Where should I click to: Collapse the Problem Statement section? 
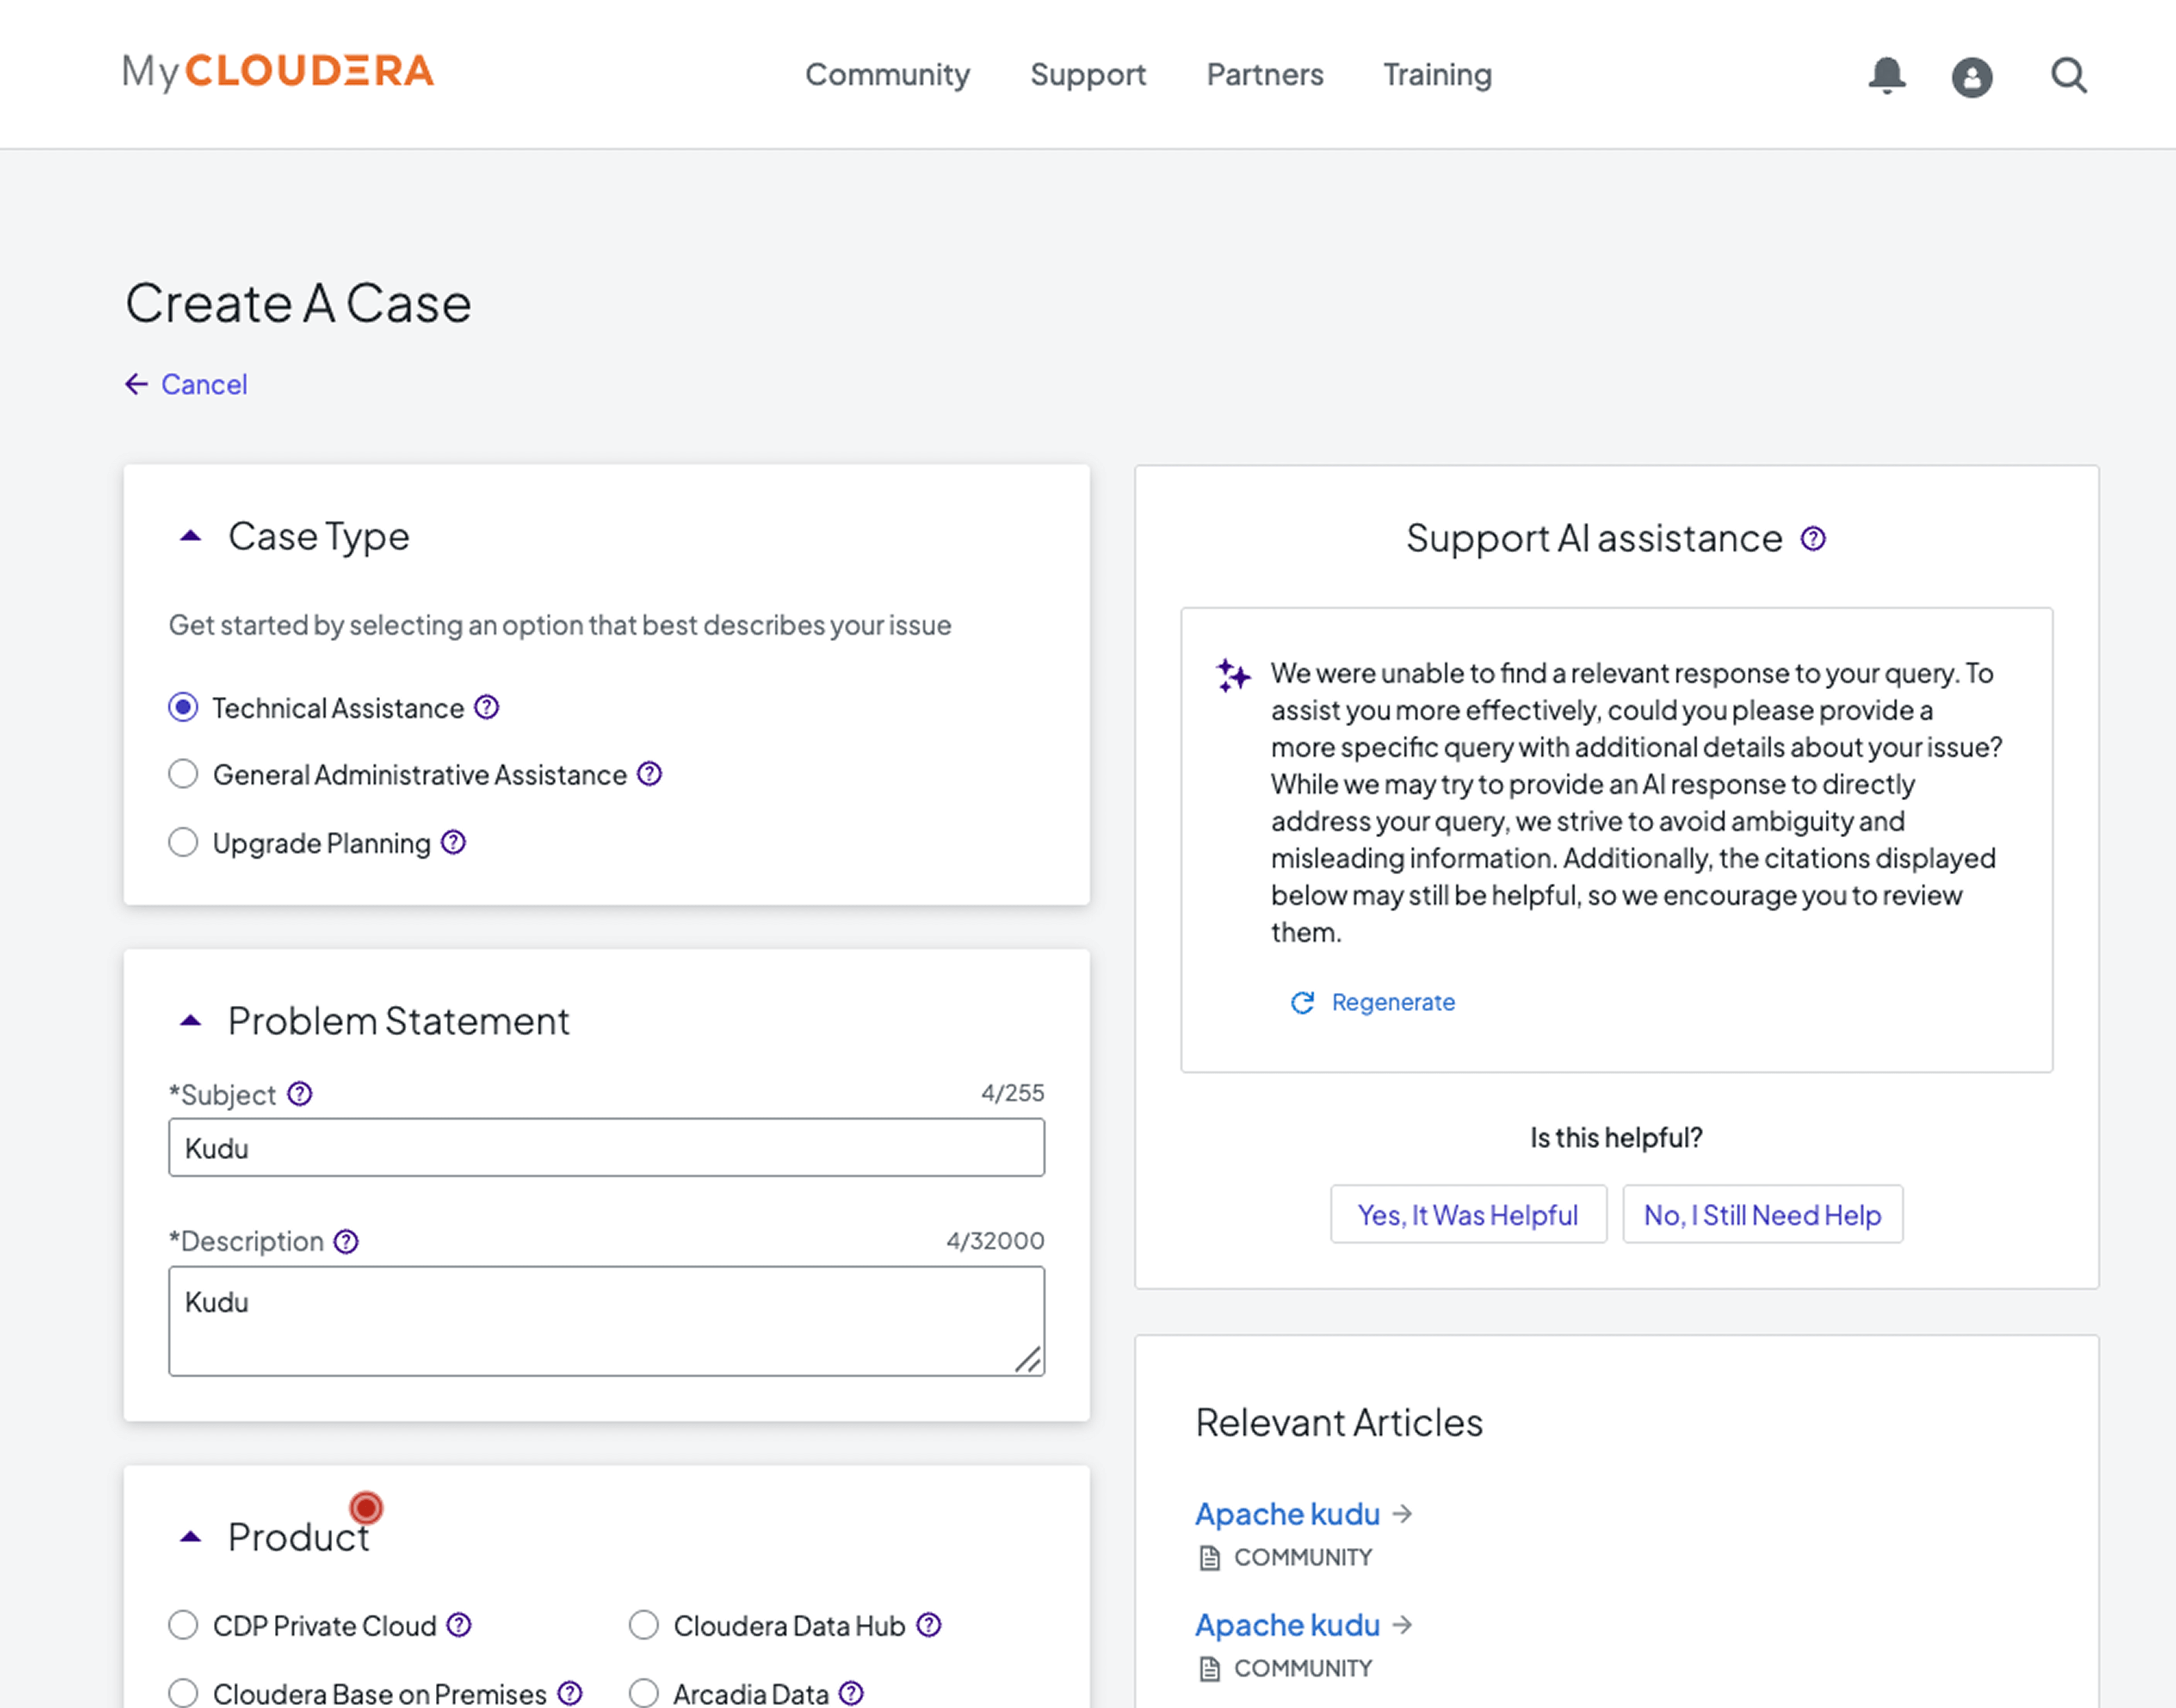pos(189,1020)
